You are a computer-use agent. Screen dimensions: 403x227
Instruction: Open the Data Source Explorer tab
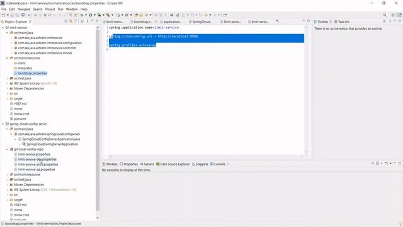coord(173,164)
